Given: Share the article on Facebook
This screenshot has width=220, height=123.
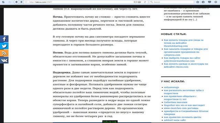Looking at the screenshot, I should coord(4,39).
